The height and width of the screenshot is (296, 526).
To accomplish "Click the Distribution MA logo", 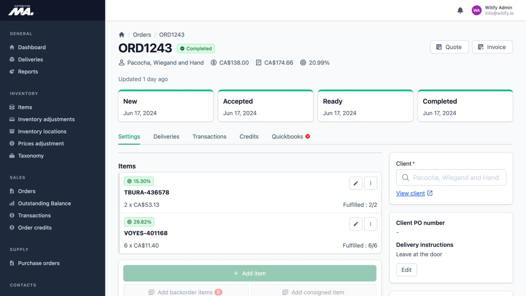I will pyautogui.click(x=21, y=10).
